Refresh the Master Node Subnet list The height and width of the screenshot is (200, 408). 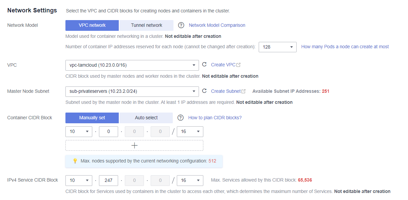click(204, 91)
